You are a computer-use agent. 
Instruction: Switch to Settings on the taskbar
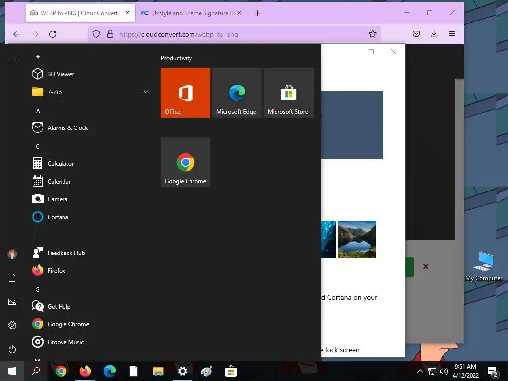click(183, 371)
